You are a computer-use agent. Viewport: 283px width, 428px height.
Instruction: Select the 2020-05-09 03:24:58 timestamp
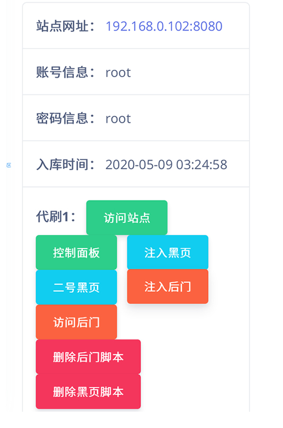pyautogui.click(x=166, y=165)
